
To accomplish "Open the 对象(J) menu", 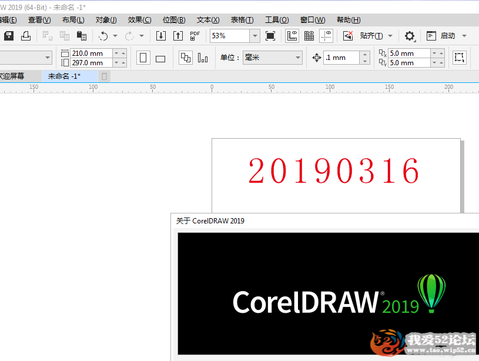I will (x=106, y=20).
